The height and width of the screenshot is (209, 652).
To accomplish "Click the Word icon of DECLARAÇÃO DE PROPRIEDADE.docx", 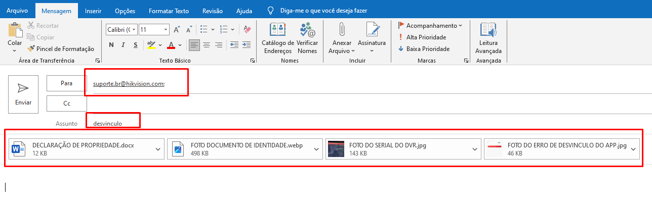I will [x=19, y=149].
